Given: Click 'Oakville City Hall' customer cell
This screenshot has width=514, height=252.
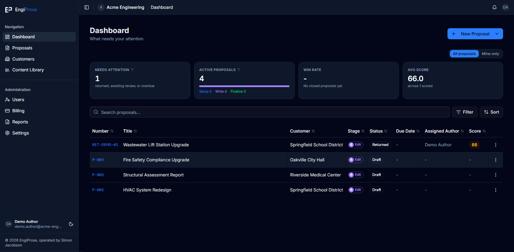Looking at the screenshot, I should (307, 160).
